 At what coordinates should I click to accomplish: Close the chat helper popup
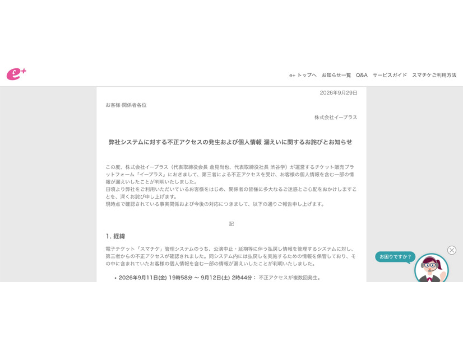[x=451, y=250]
